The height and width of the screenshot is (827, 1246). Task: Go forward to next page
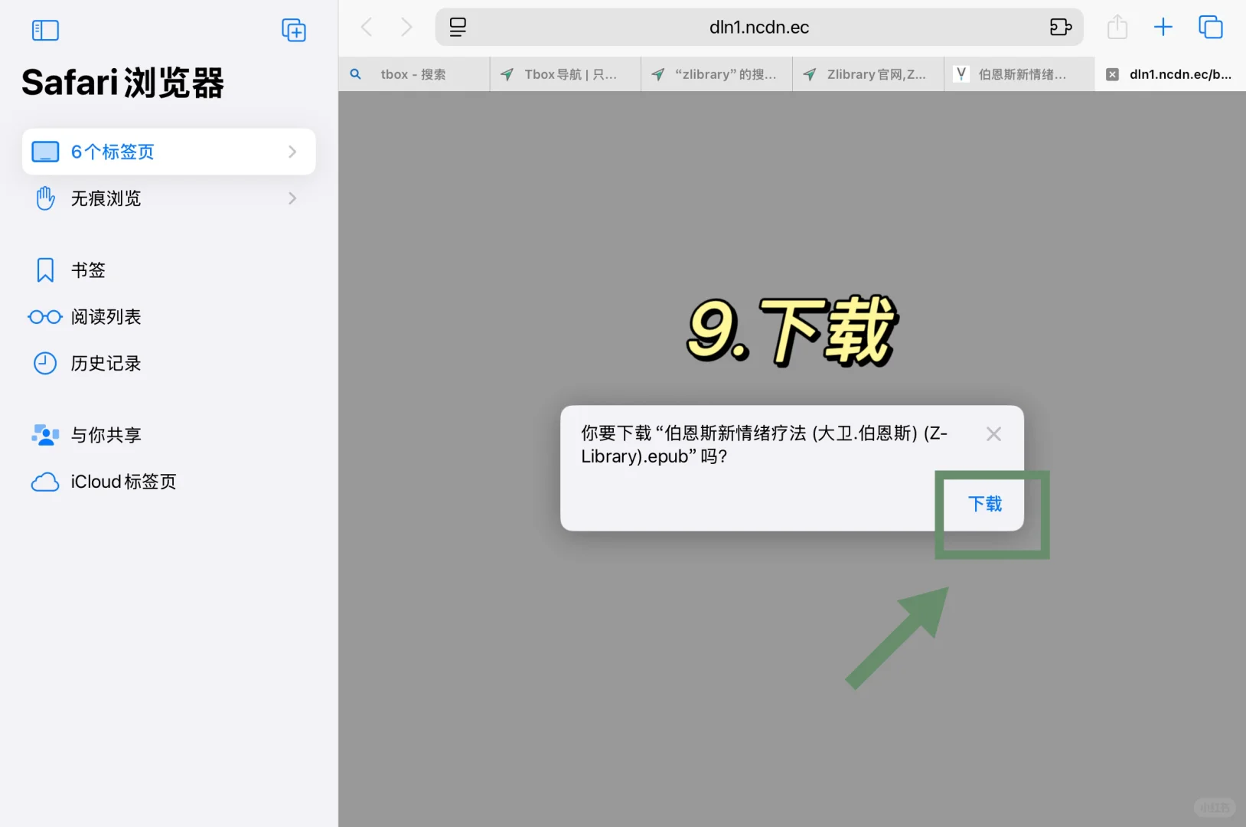(x=406, y=28)
